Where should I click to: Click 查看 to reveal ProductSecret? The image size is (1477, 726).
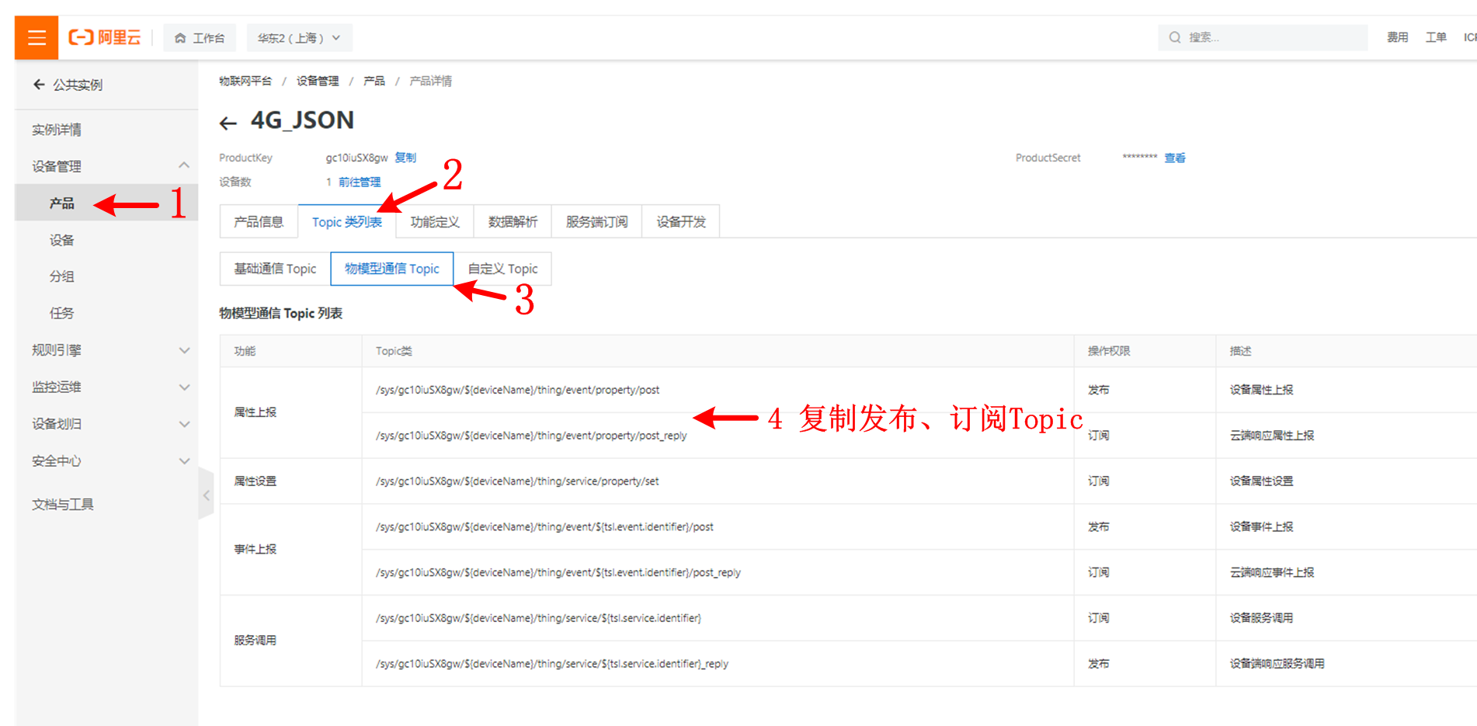[1174, 158]
